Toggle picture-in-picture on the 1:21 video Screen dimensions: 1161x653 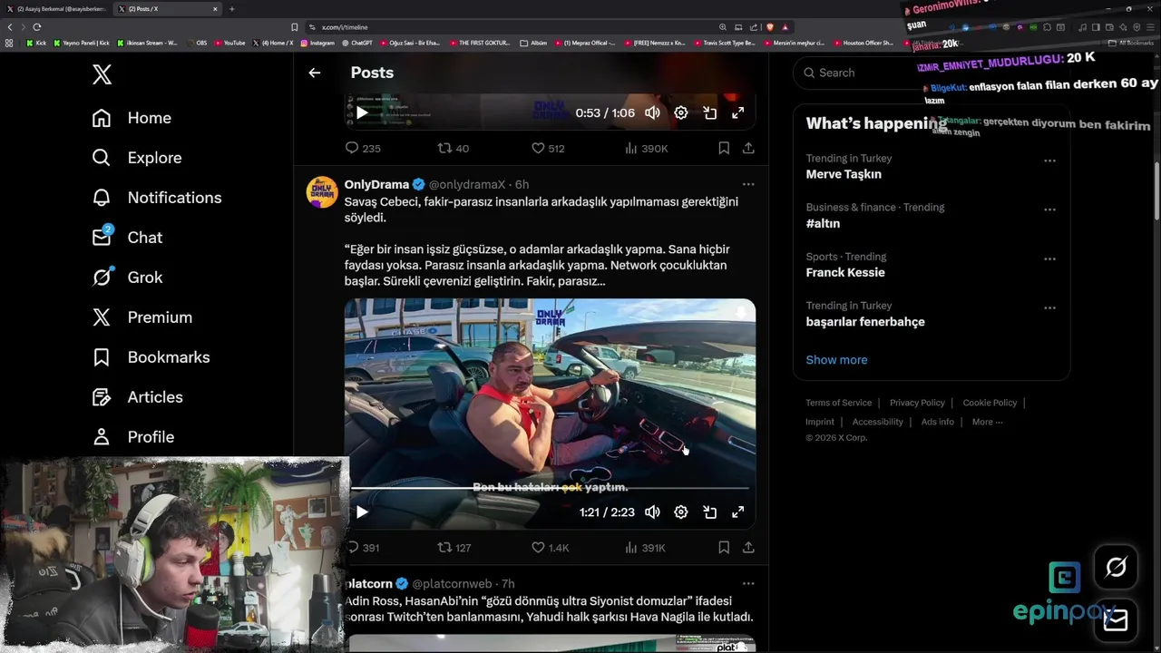click(710, 512)
